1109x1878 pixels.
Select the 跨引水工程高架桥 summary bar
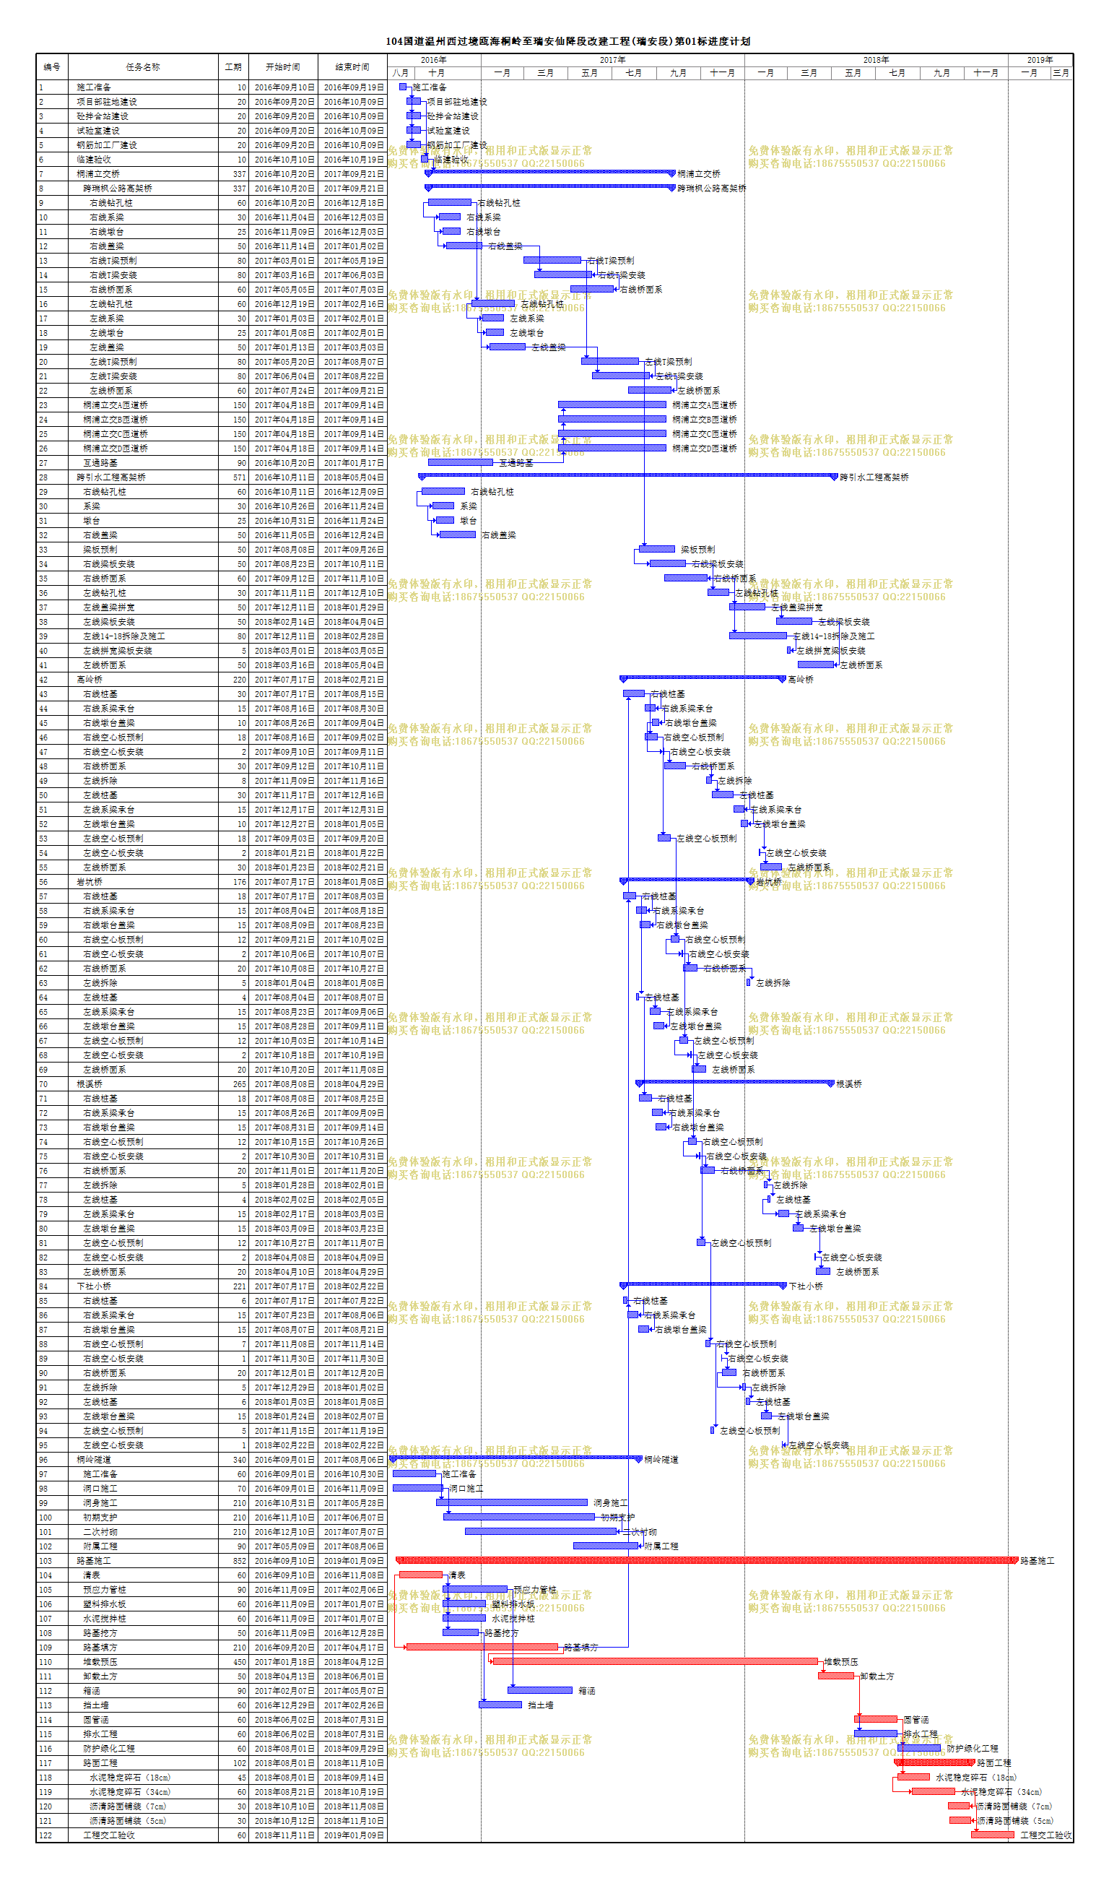(x=627, y=476)
